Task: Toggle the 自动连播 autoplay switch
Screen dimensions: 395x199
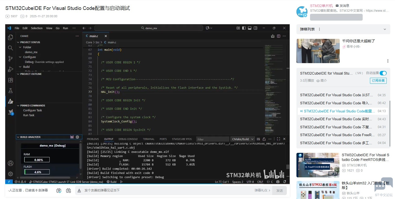Action: coord(383,73)
